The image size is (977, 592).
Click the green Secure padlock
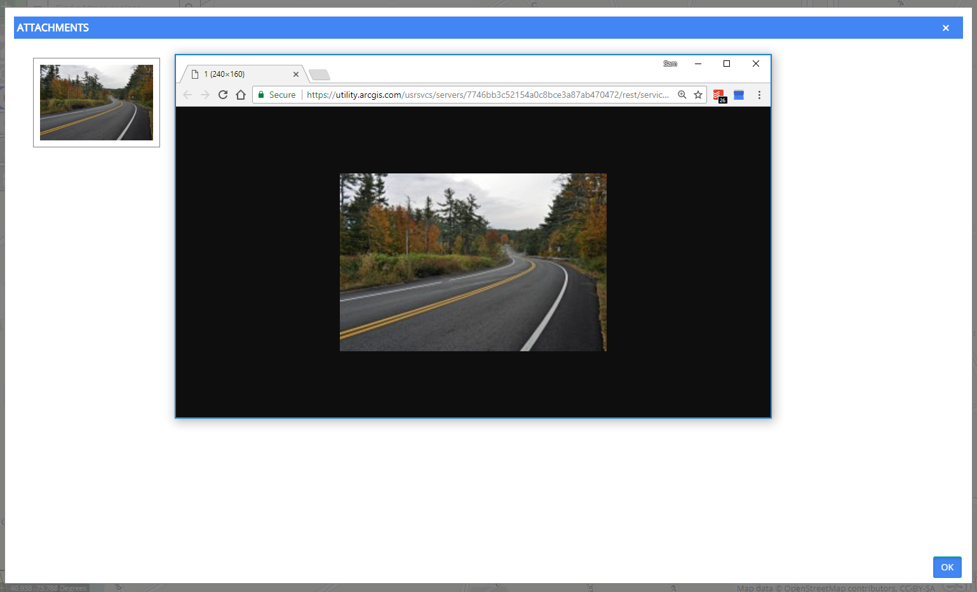tap(261, 95)
